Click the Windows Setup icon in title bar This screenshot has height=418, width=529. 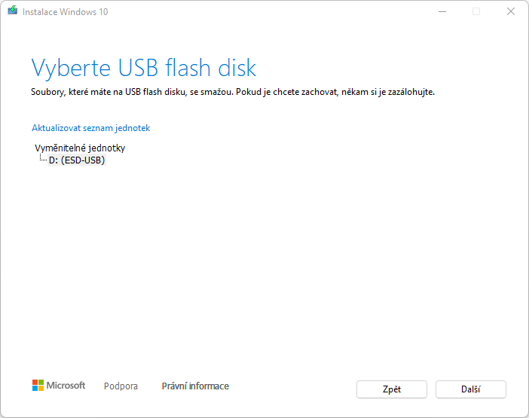pyautogui.click(x=13, y=11)
